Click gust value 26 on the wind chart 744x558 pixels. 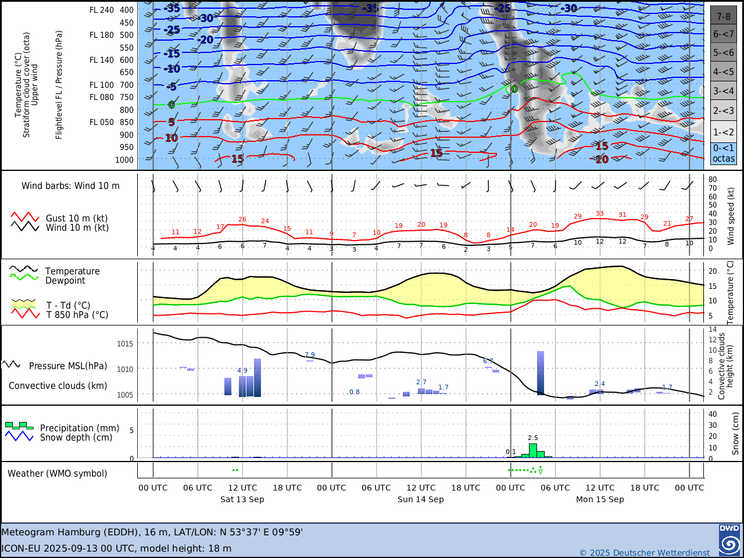pyautogui.click(x=242, y=220)
